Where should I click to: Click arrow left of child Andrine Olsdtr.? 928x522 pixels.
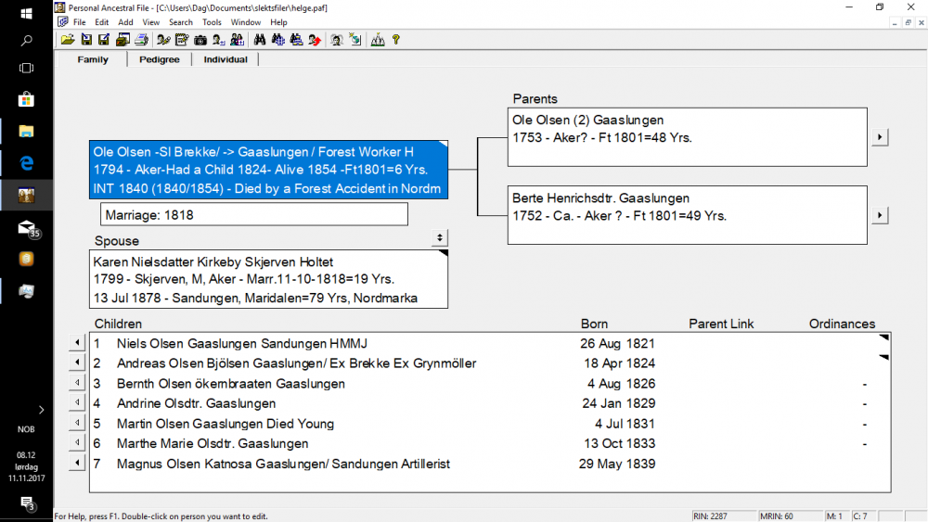coord(77,402)
